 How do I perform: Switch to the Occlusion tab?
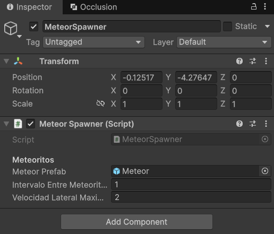tap(93, 7)
